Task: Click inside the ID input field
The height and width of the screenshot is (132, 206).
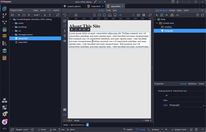Action: pyautogui.click(x=186, y=95)
